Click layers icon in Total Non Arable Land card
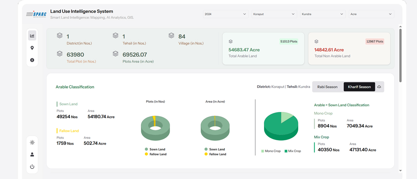Image resolution: width=417 pixels, height=179 pixels. click(317, 42)
